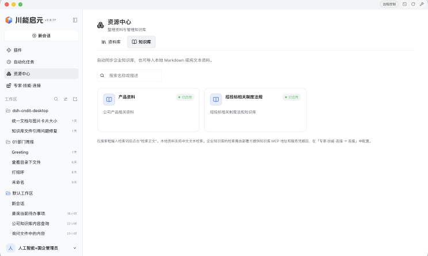
Task: Click the terminal/console icon in title bar
Action: point(404,4)
